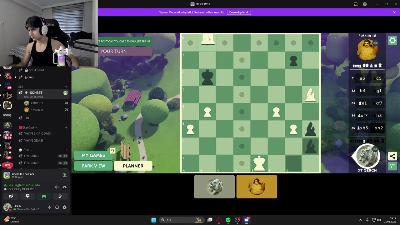
Task: Open the Windows Start menu
Action: 154,220
